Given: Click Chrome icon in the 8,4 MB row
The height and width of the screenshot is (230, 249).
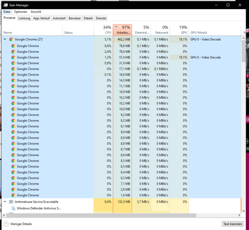Looking at the screenshot, I should (x=13, y=172).
